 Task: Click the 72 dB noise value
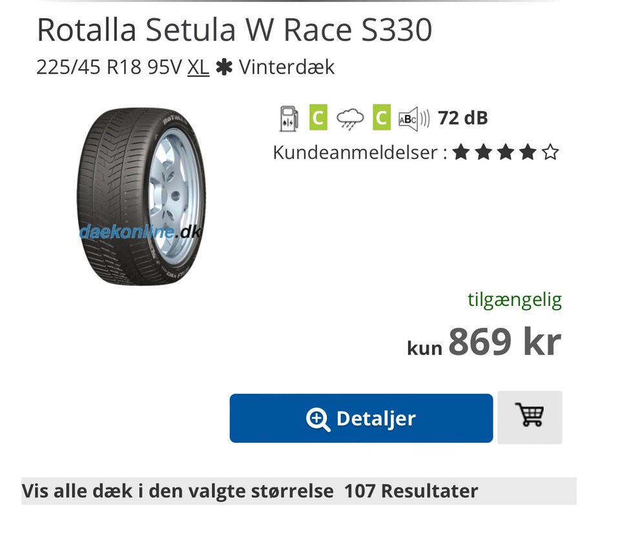(x=462, y=118)
